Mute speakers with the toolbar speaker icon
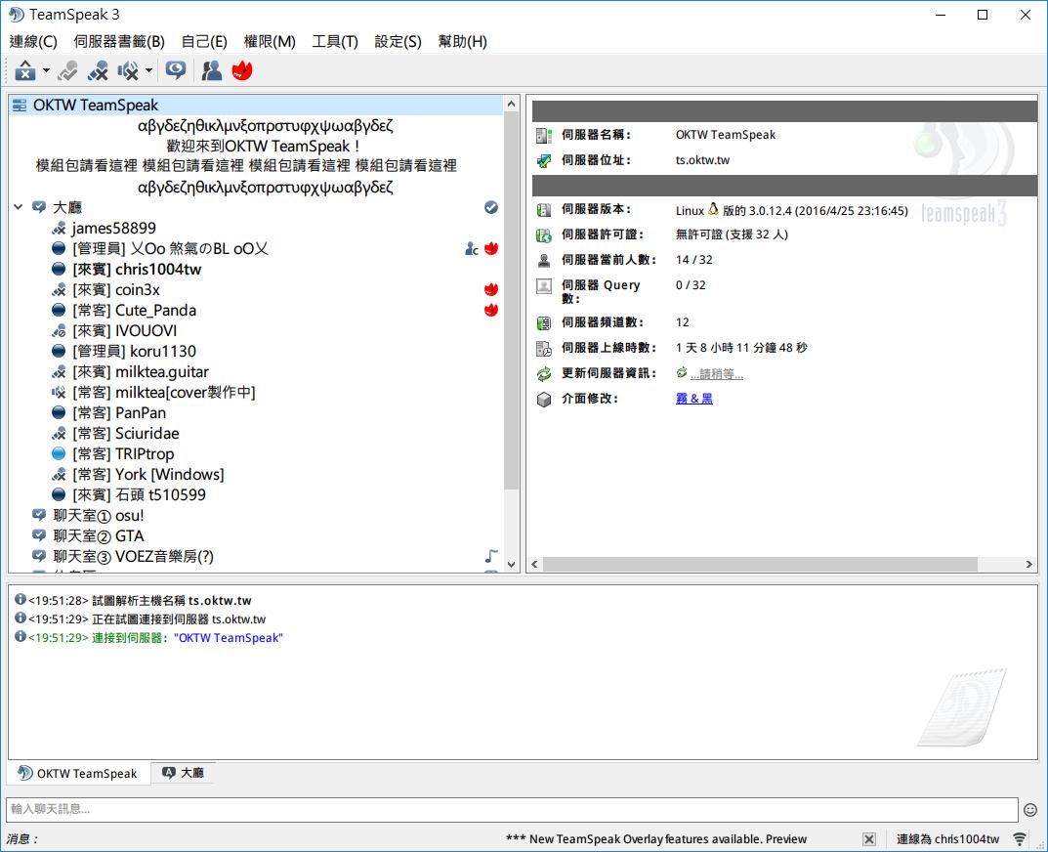This screenshot has height=852, width=1048. point(128,70)
